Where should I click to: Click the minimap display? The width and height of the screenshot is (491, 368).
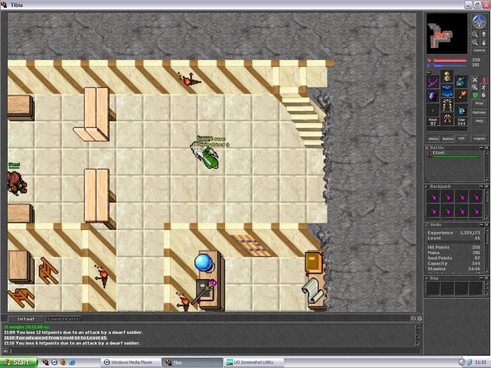pyautogui.click(x=447, y=34)
